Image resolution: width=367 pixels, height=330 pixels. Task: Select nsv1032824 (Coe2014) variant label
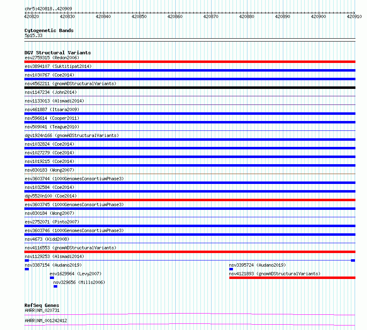pos(49,144)
